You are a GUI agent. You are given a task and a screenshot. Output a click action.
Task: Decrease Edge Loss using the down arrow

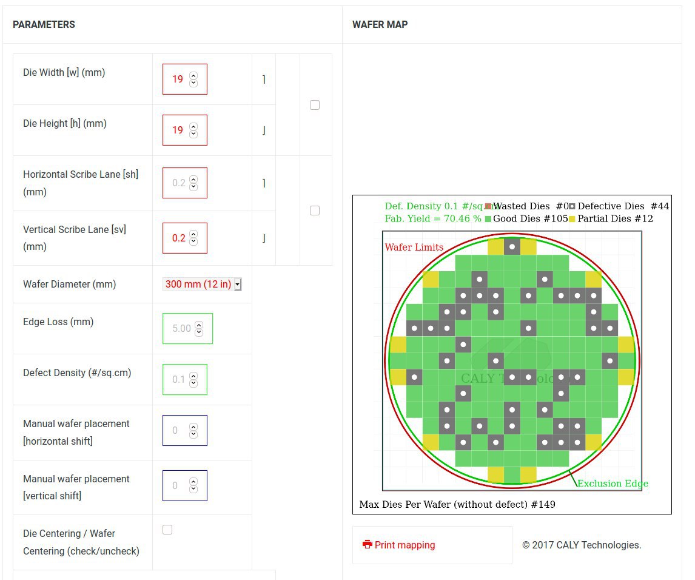pos(199,332)
